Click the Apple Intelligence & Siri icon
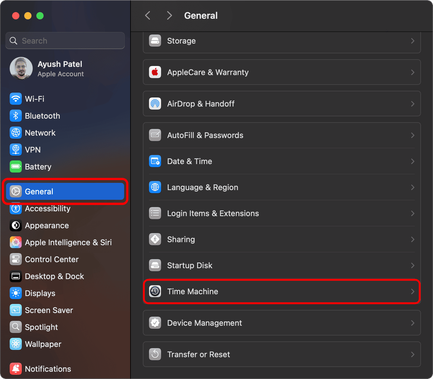Viewport: 433px width, 379px height. [x=16, y=242]
